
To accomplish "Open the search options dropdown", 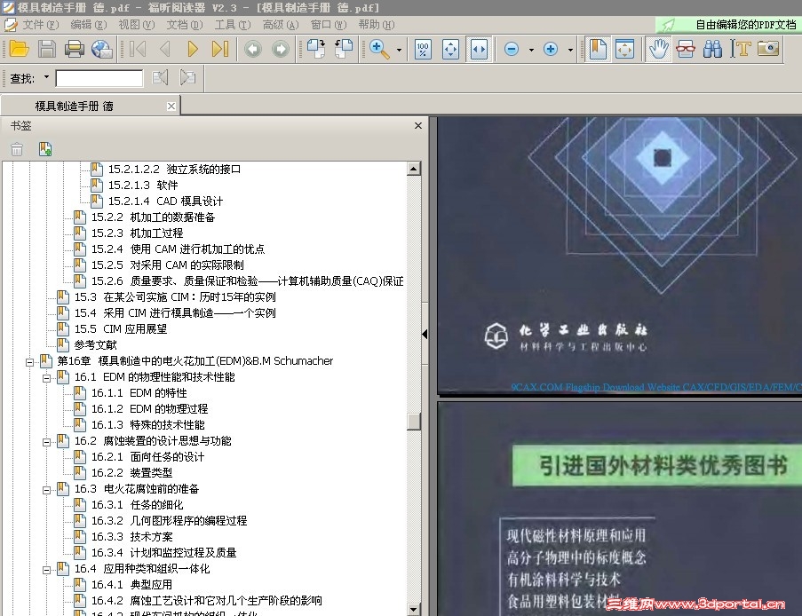I will point(46,77).
